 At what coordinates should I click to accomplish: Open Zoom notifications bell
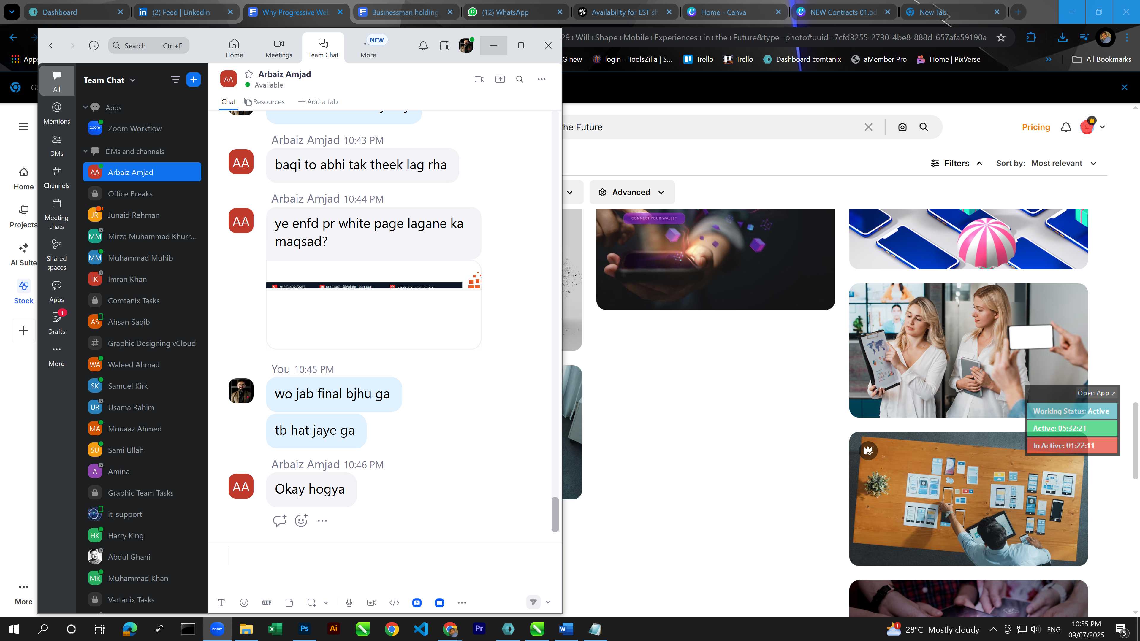pyautogui.click(x=423, y=45)
